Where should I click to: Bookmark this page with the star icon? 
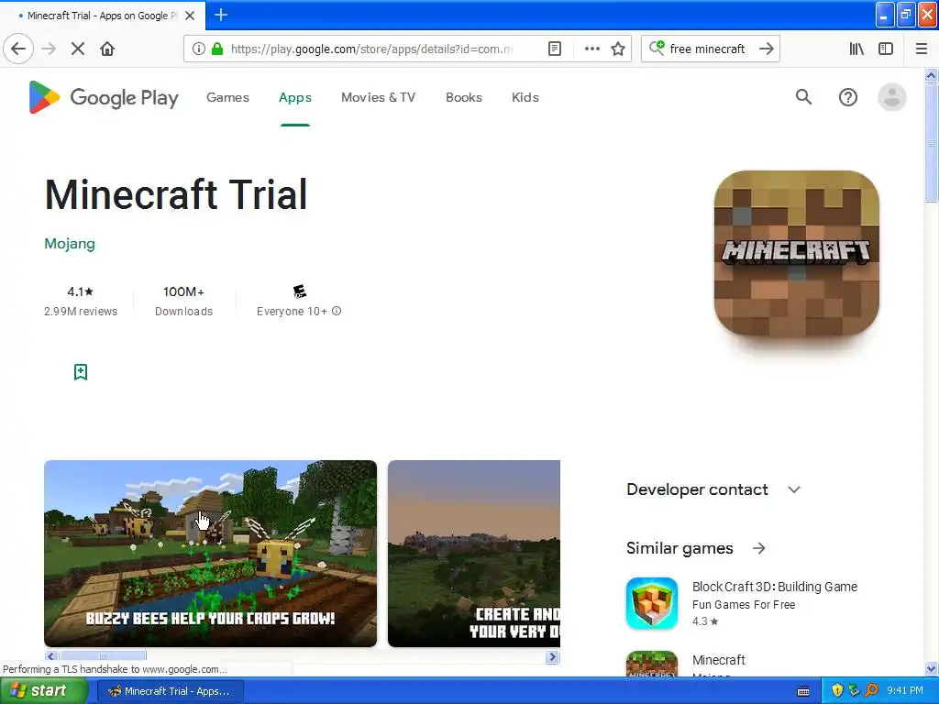pyautogui.click(x=618, y=49)
